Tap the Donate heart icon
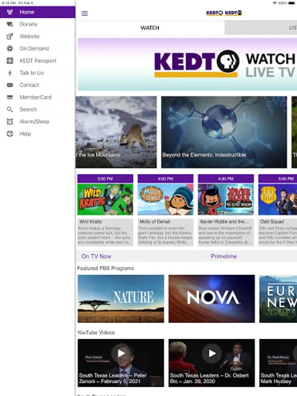The width and height of the screenshot is (297, 396). [x=10, y=24]
